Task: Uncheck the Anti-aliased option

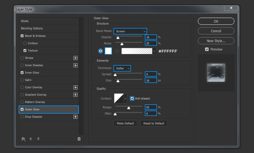Action: (x=132, y=98)
